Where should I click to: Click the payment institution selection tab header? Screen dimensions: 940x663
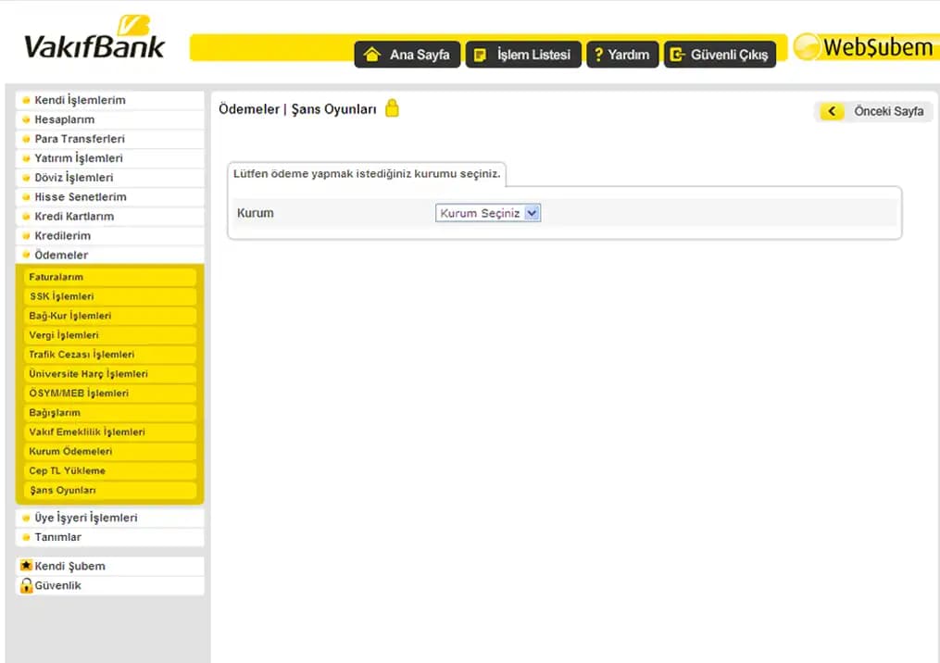coord(367,174)
